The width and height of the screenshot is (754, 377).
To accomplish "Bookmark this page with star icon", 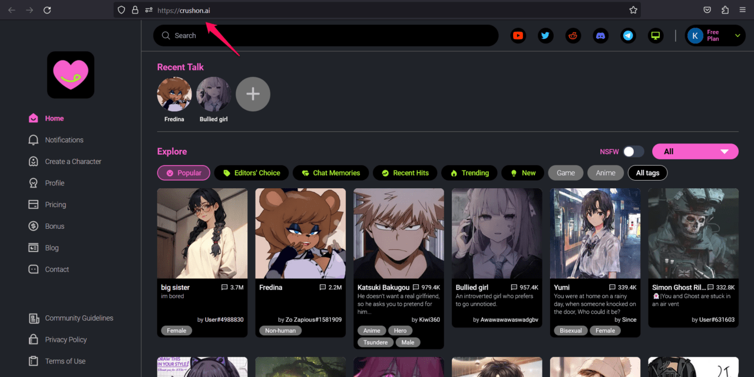I will (633, 10).
